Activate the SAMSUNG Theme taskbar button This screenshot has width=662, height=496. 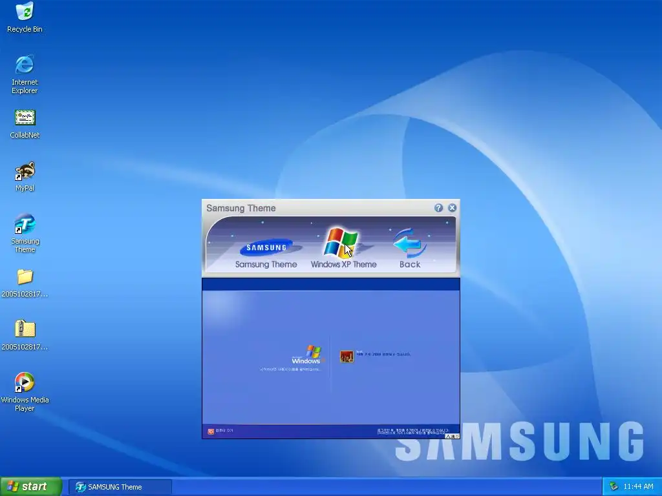pyautogui.click(x=120, y=487)
